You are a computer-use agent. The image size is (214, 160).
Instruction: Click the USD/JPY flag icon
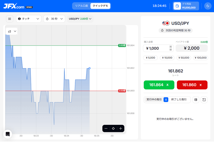pos(166,23)
